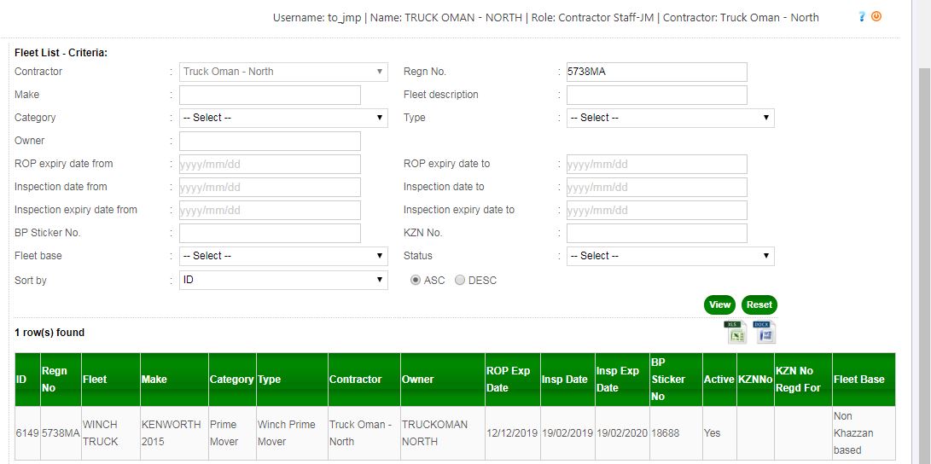
Task: Focus the Make text field
Action: coord(270,95)
